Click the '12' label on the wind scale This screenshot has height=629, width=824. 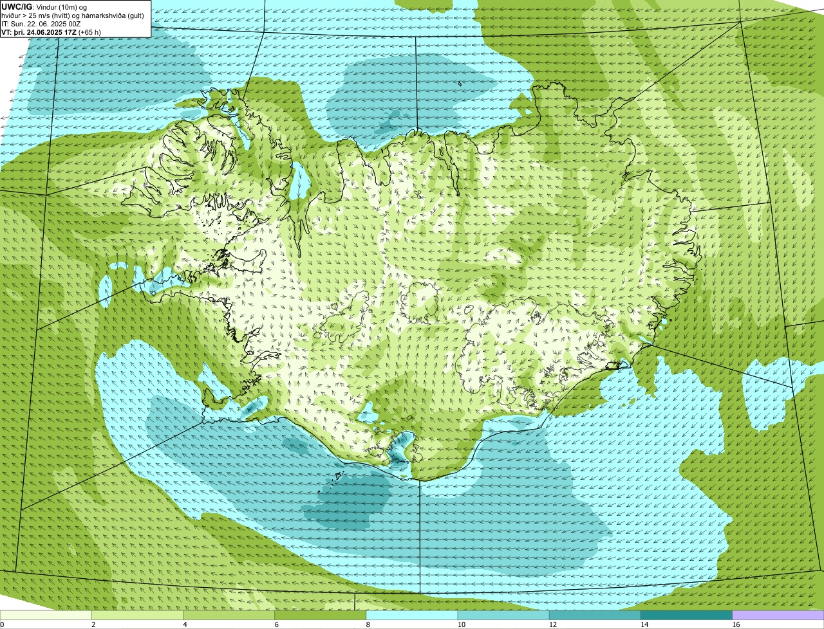pyautogui.click(x=552, y=624)
